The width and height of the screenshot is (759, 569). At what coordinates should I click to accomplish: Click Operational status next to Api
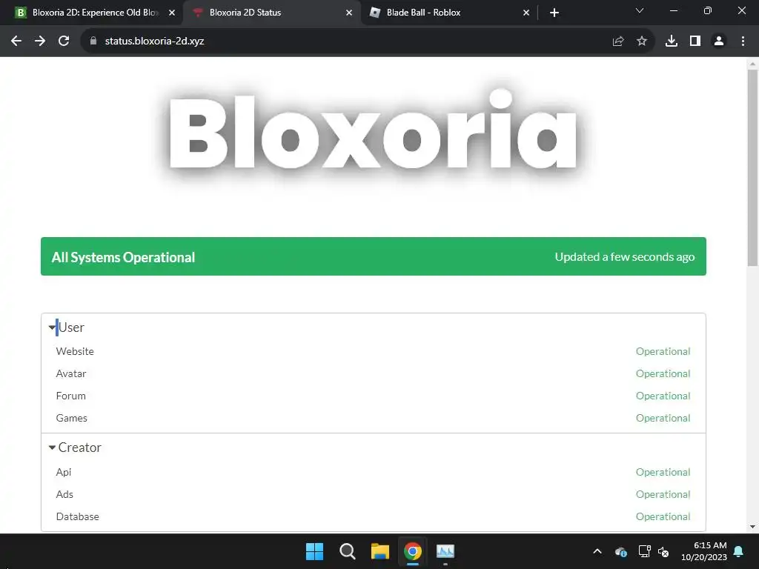click(663, 472)
